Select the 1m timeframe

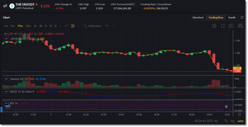click(6, 26)
